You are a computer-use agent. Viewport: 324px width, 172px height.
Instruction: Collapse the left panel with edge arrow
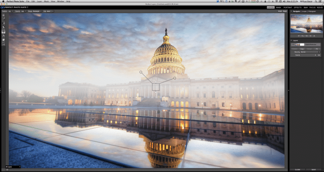(x=0, y=91)
